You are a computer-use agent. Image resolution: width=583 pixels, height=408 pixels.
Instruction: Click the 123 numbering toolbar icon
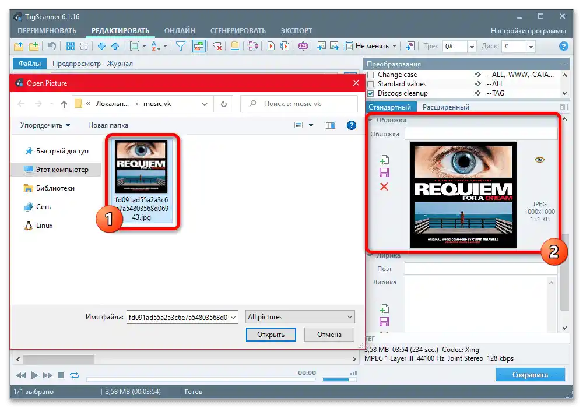click(x=303, y=46)
